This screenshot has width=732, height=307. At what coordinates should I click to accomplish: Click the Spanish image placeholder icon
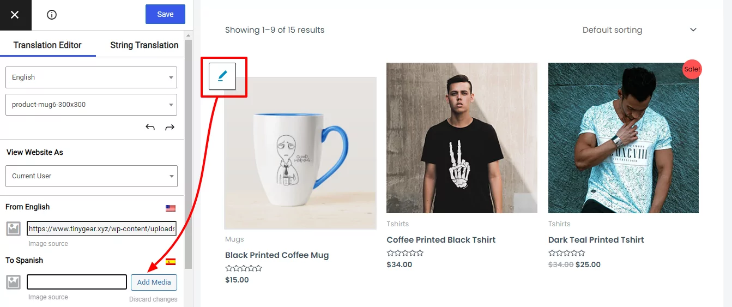(14, 282)
